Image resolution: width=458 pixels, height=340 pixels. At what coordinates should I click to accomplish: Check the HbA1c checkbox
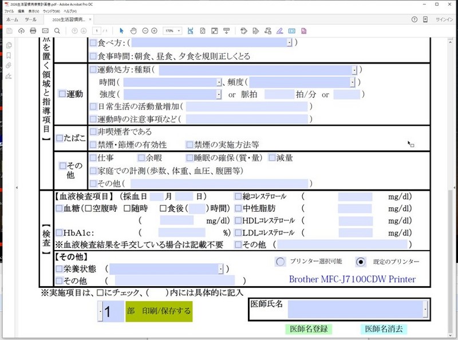[x=60, y=232]
